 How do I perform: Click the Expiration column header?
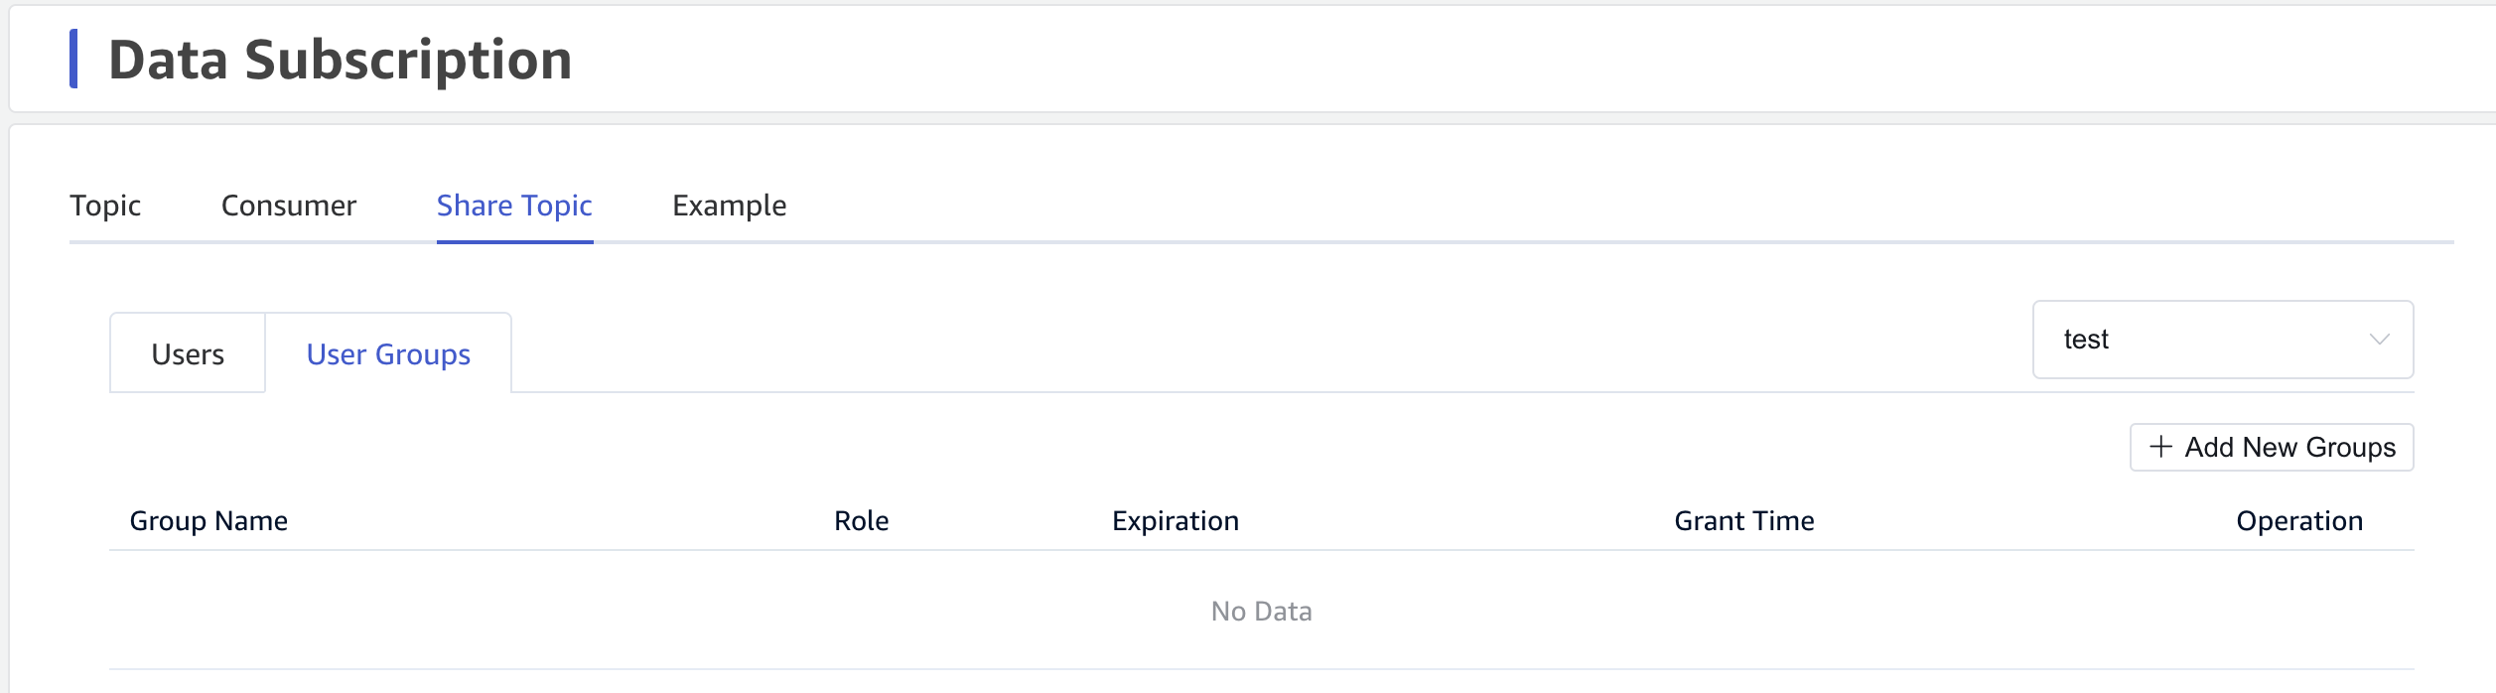pyautogui.click(x=1175, y=521)
